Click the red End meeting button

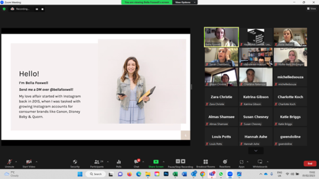[310, 164]
